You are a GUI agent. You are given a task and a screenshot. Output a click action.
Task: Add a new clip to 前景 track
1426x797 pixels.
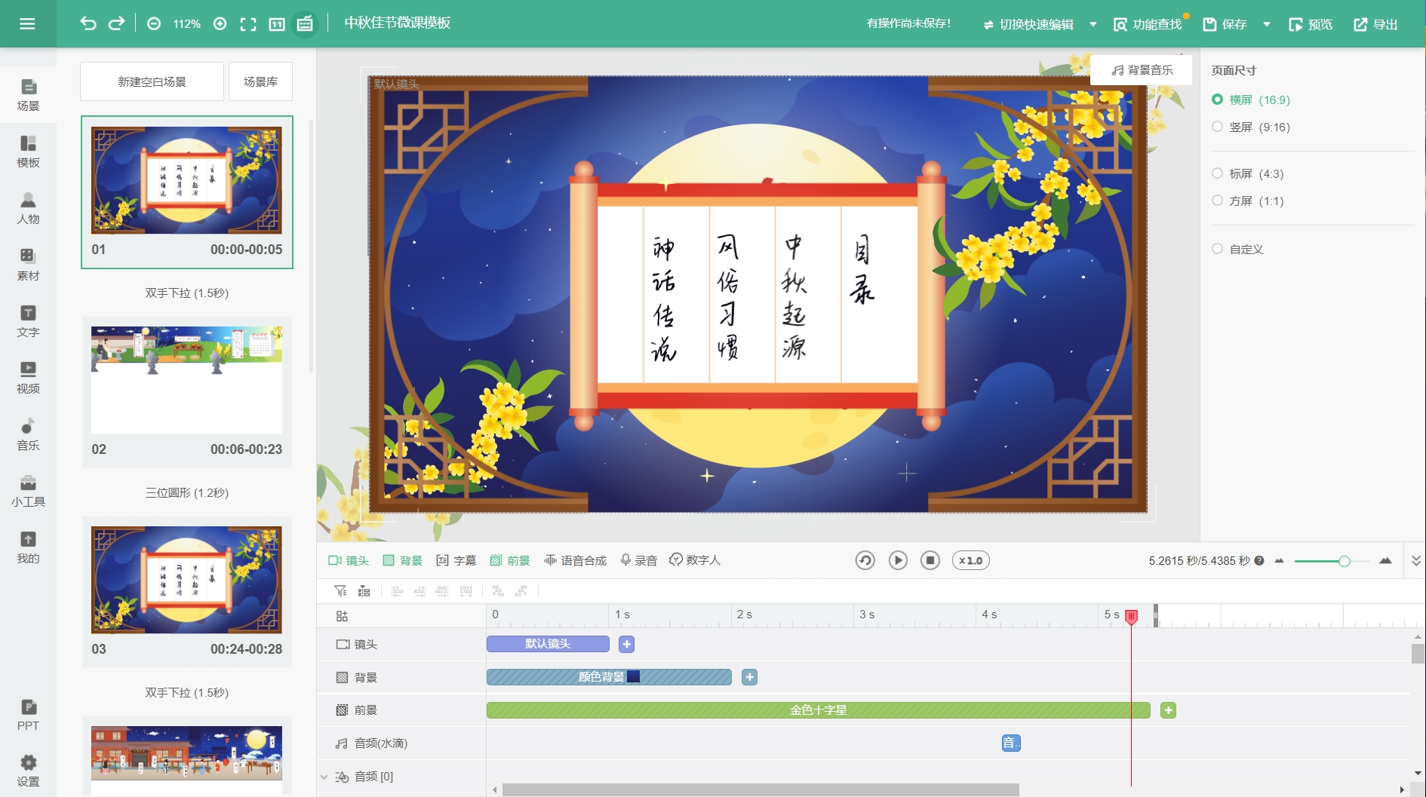[x=1169, y=710]
